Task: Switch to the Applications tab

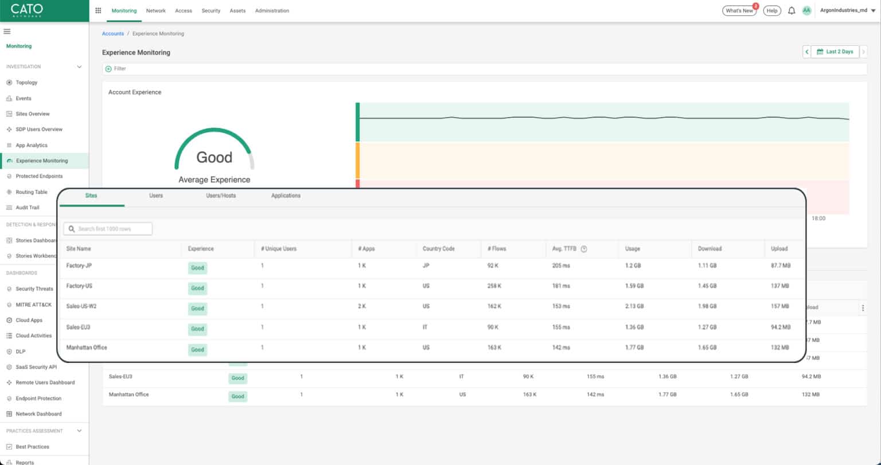Action: [285, 196]
